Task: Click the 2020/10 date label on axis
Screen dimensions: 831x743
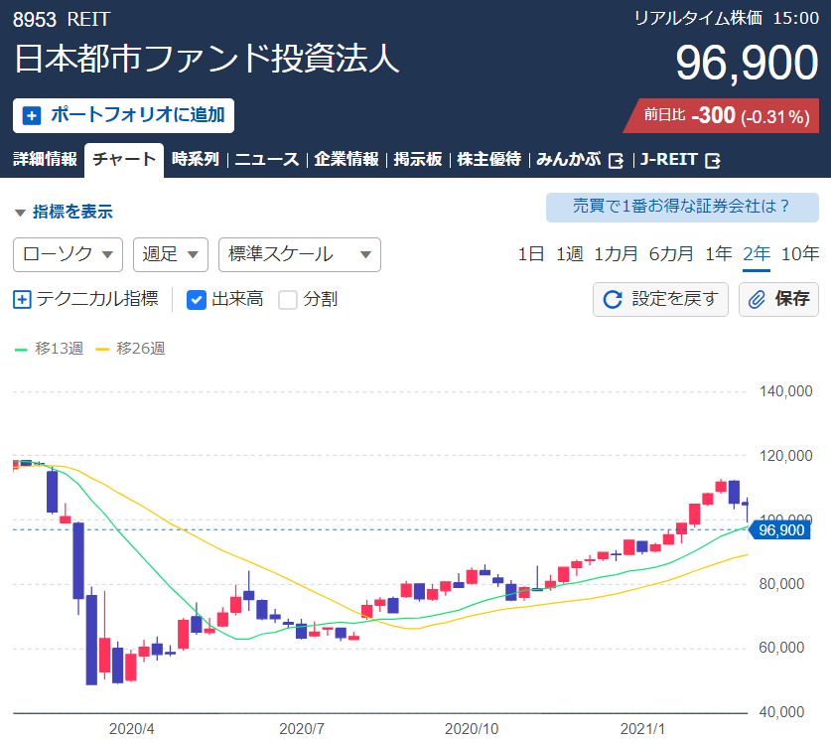Action: click(x=472, y=729)
